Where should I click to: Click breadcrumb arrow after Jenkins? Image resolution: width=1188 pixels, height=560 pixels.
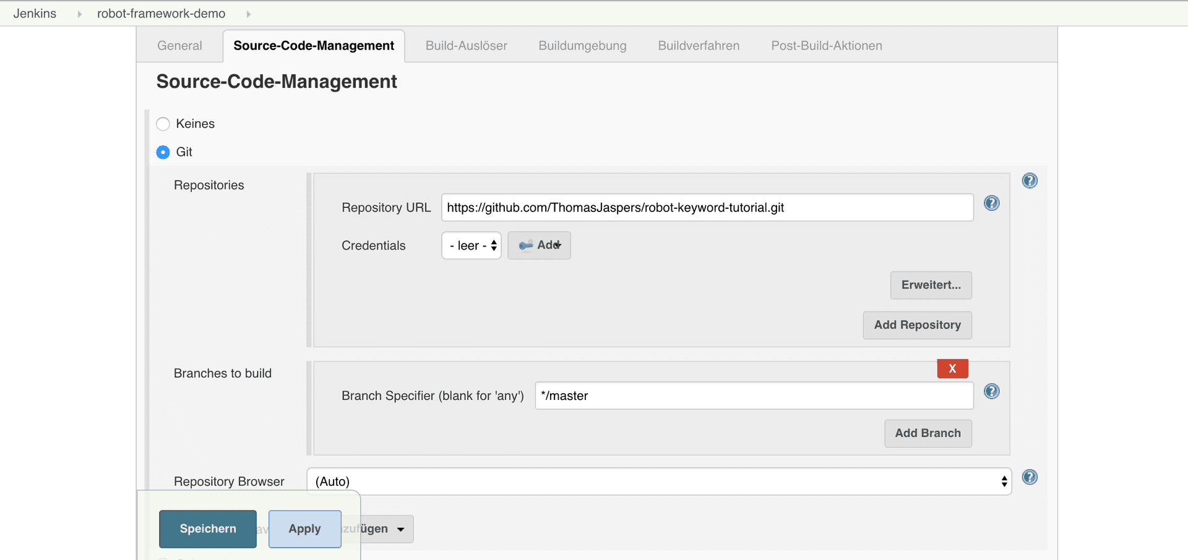pos(79,14)
